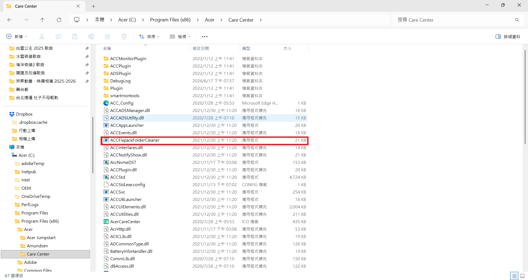Click Acer (C:) in the address bar
The width and height of the screenshot is (528, 280).
click(x=127, y=20)
